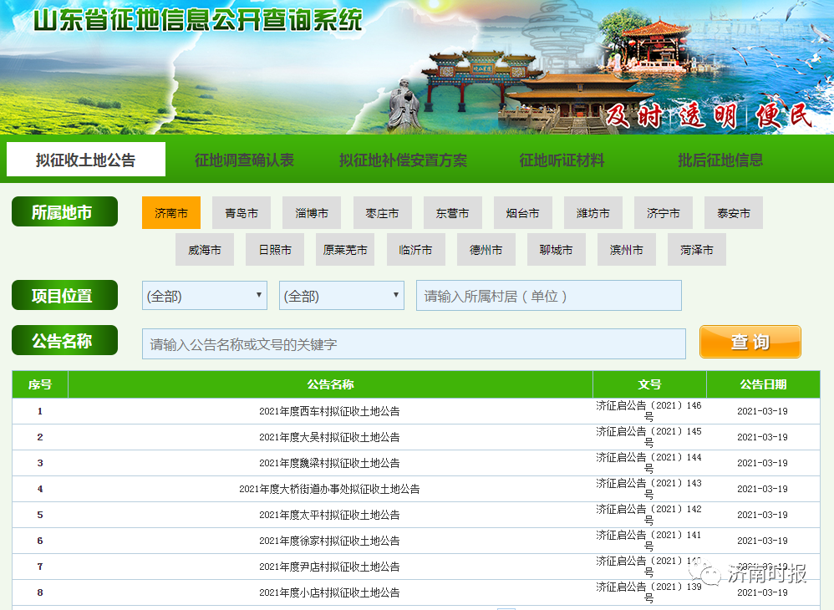
Task: Click the 公告日期 column header
Action: pyautogui.click(x=762, y=384)
